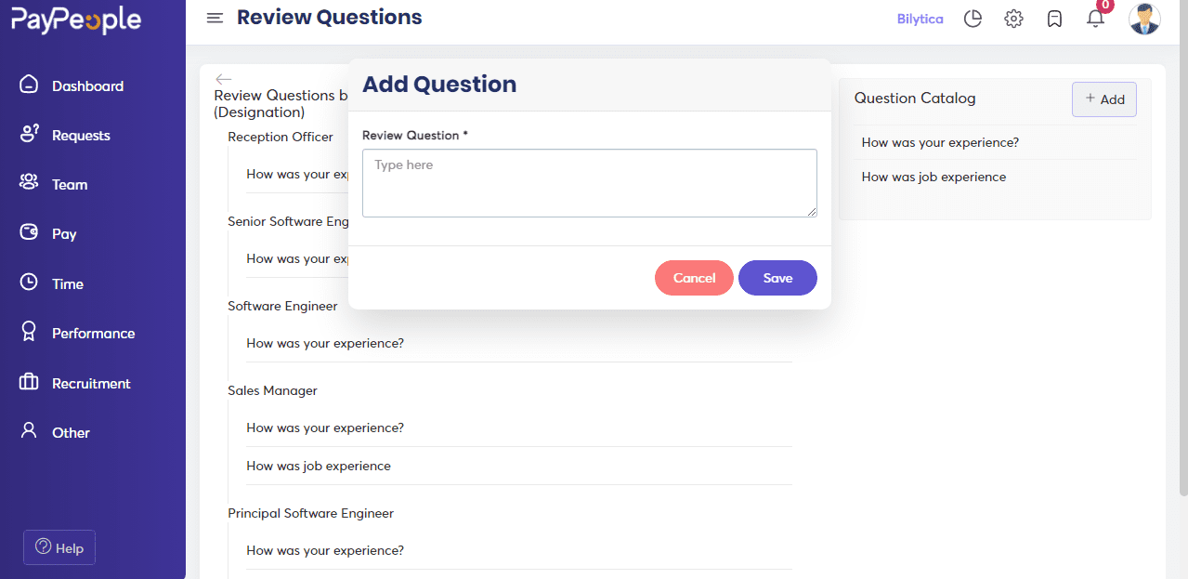
Task: Click the PayPeople logo
Action: tap(76, 20)
